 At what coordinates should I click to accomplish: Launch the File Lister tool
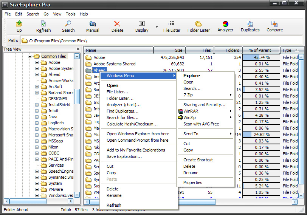pos(172,26)
